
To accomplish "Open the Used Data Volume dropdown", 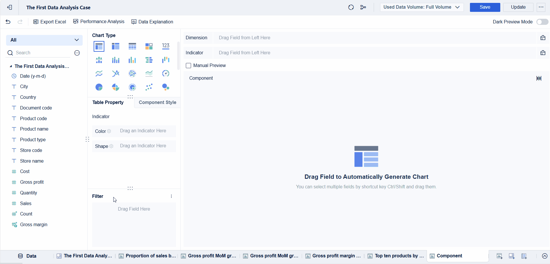I will [422, 7].
